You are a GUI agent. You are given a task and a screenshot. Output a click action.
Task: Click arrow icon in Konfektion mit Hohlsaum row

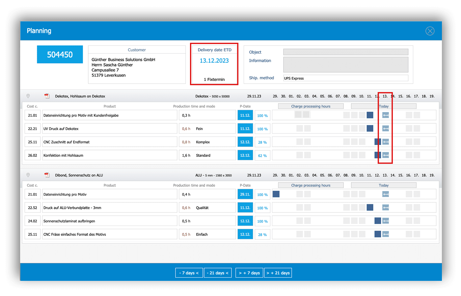[x=386, y=155]
